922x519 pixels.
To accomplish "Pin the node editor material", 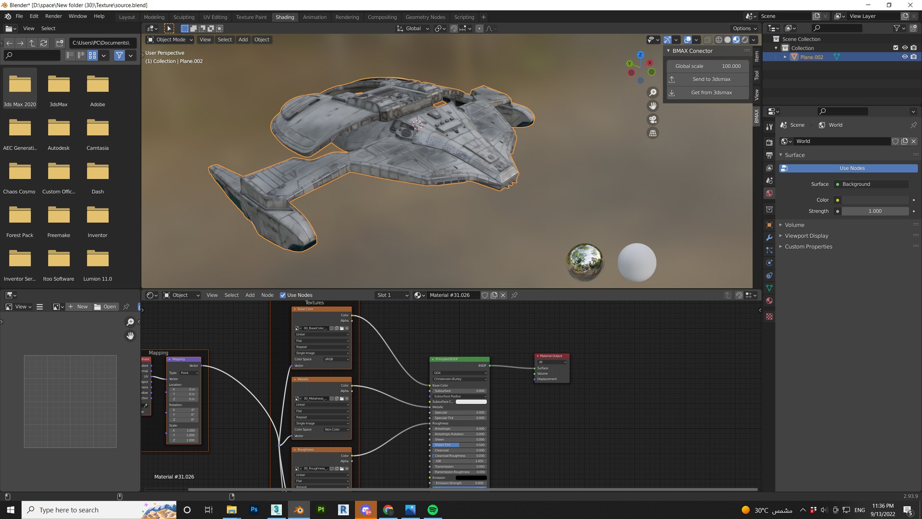I will click(514, 295).
